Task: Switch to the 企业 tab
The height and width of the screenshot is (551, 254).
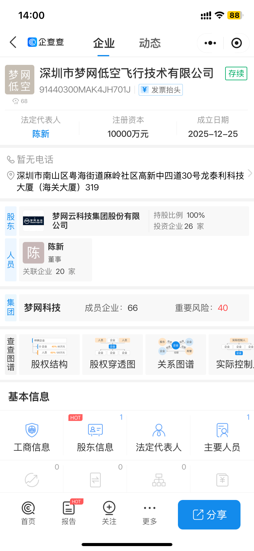Action: [104, 43]
